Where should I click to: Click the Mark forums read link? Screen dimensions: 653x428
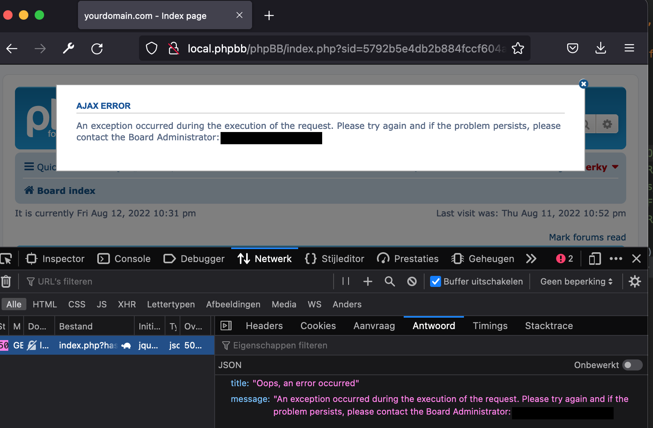(x=587, y=237)
